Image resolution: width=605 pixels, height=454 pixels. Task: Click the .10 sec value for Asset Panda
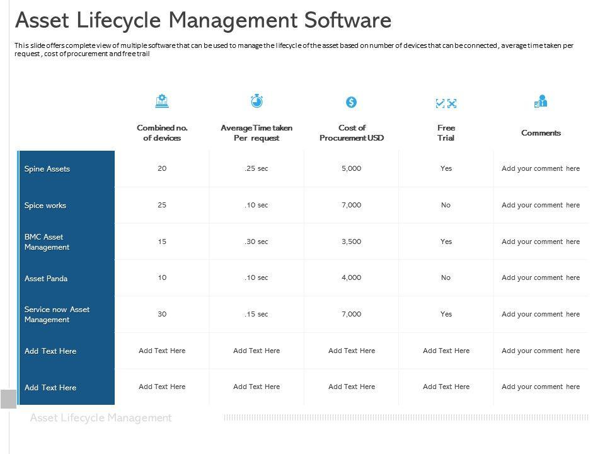point(256,277)
